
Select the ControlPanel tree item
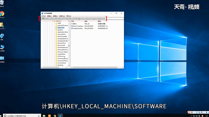[62, 63]
